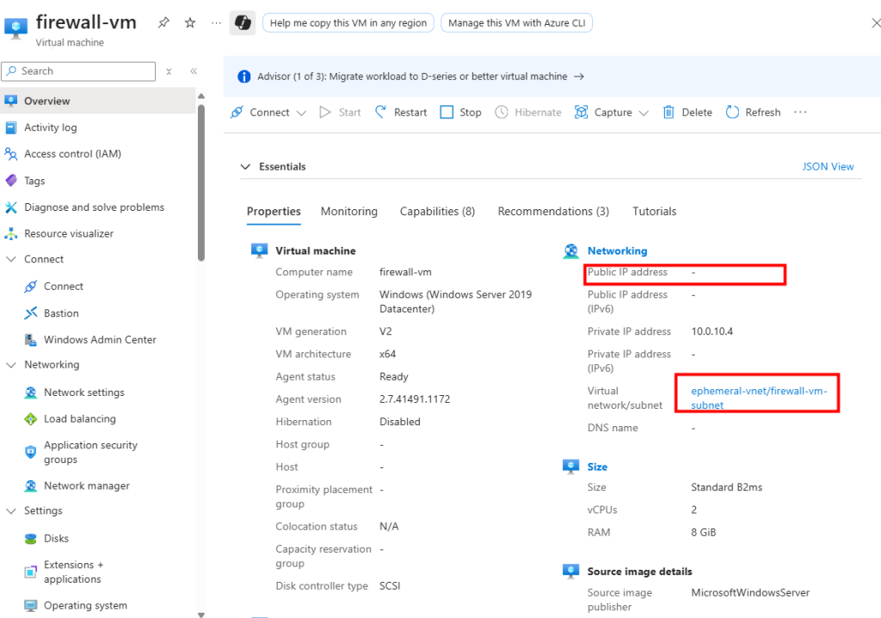Click the Network manager icon
The height and width of the screenshot is (618, 881).
coord(31,485)
